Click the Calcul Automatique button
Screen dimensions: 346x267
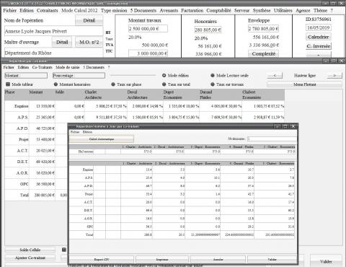pos(102,139)
